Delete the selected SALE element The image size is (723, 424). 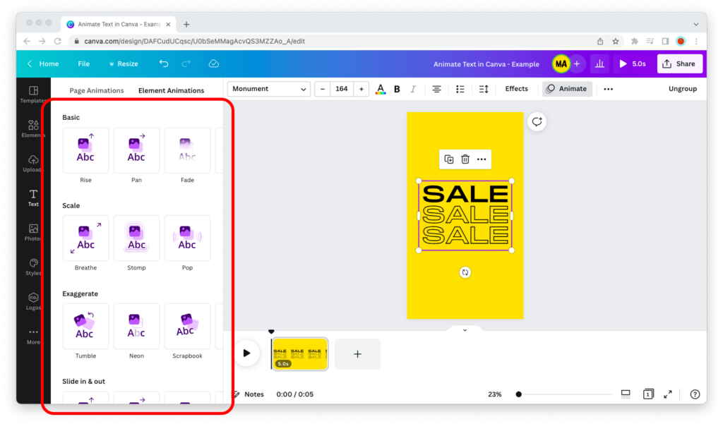465,159
